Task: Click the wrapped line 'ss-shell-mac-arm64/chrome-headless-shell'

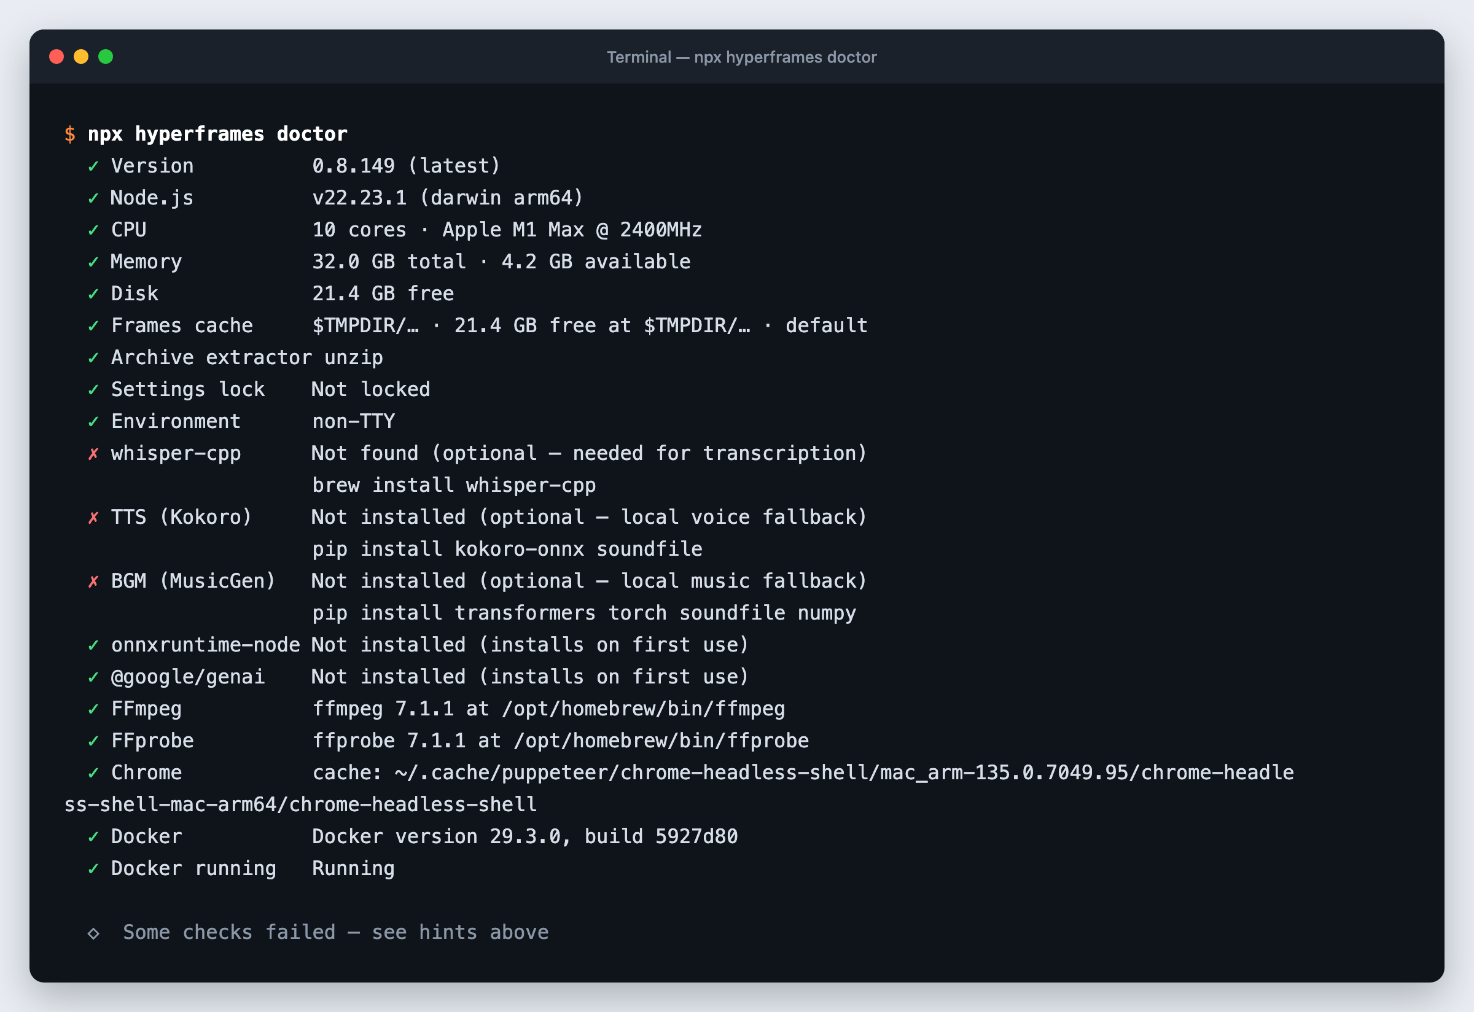Action: pyautogui.click(x=301, y=805)
